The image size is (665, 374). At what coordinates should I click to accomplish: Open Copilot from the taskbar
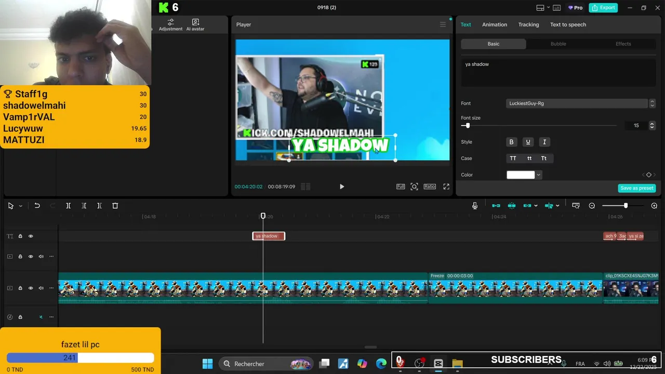[362, 364]
